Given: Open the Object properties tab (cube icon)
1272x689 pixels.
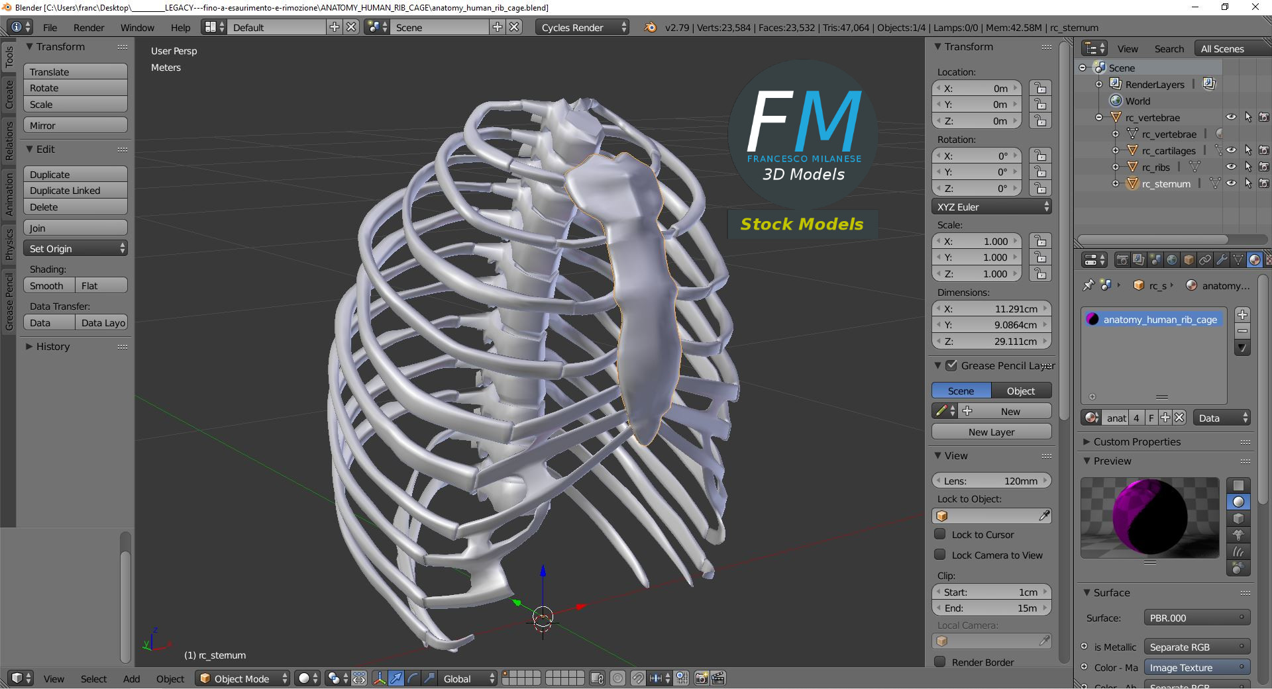Looking at the screenshot, I should pyautogui.click(x=1188, y=259).
